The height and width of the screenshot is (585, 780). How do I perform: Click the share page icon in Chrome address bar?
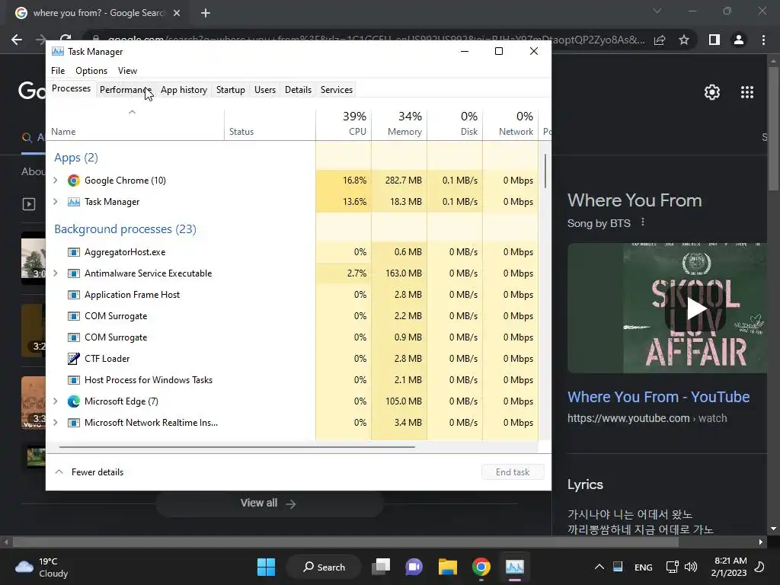tap(660, 40)
